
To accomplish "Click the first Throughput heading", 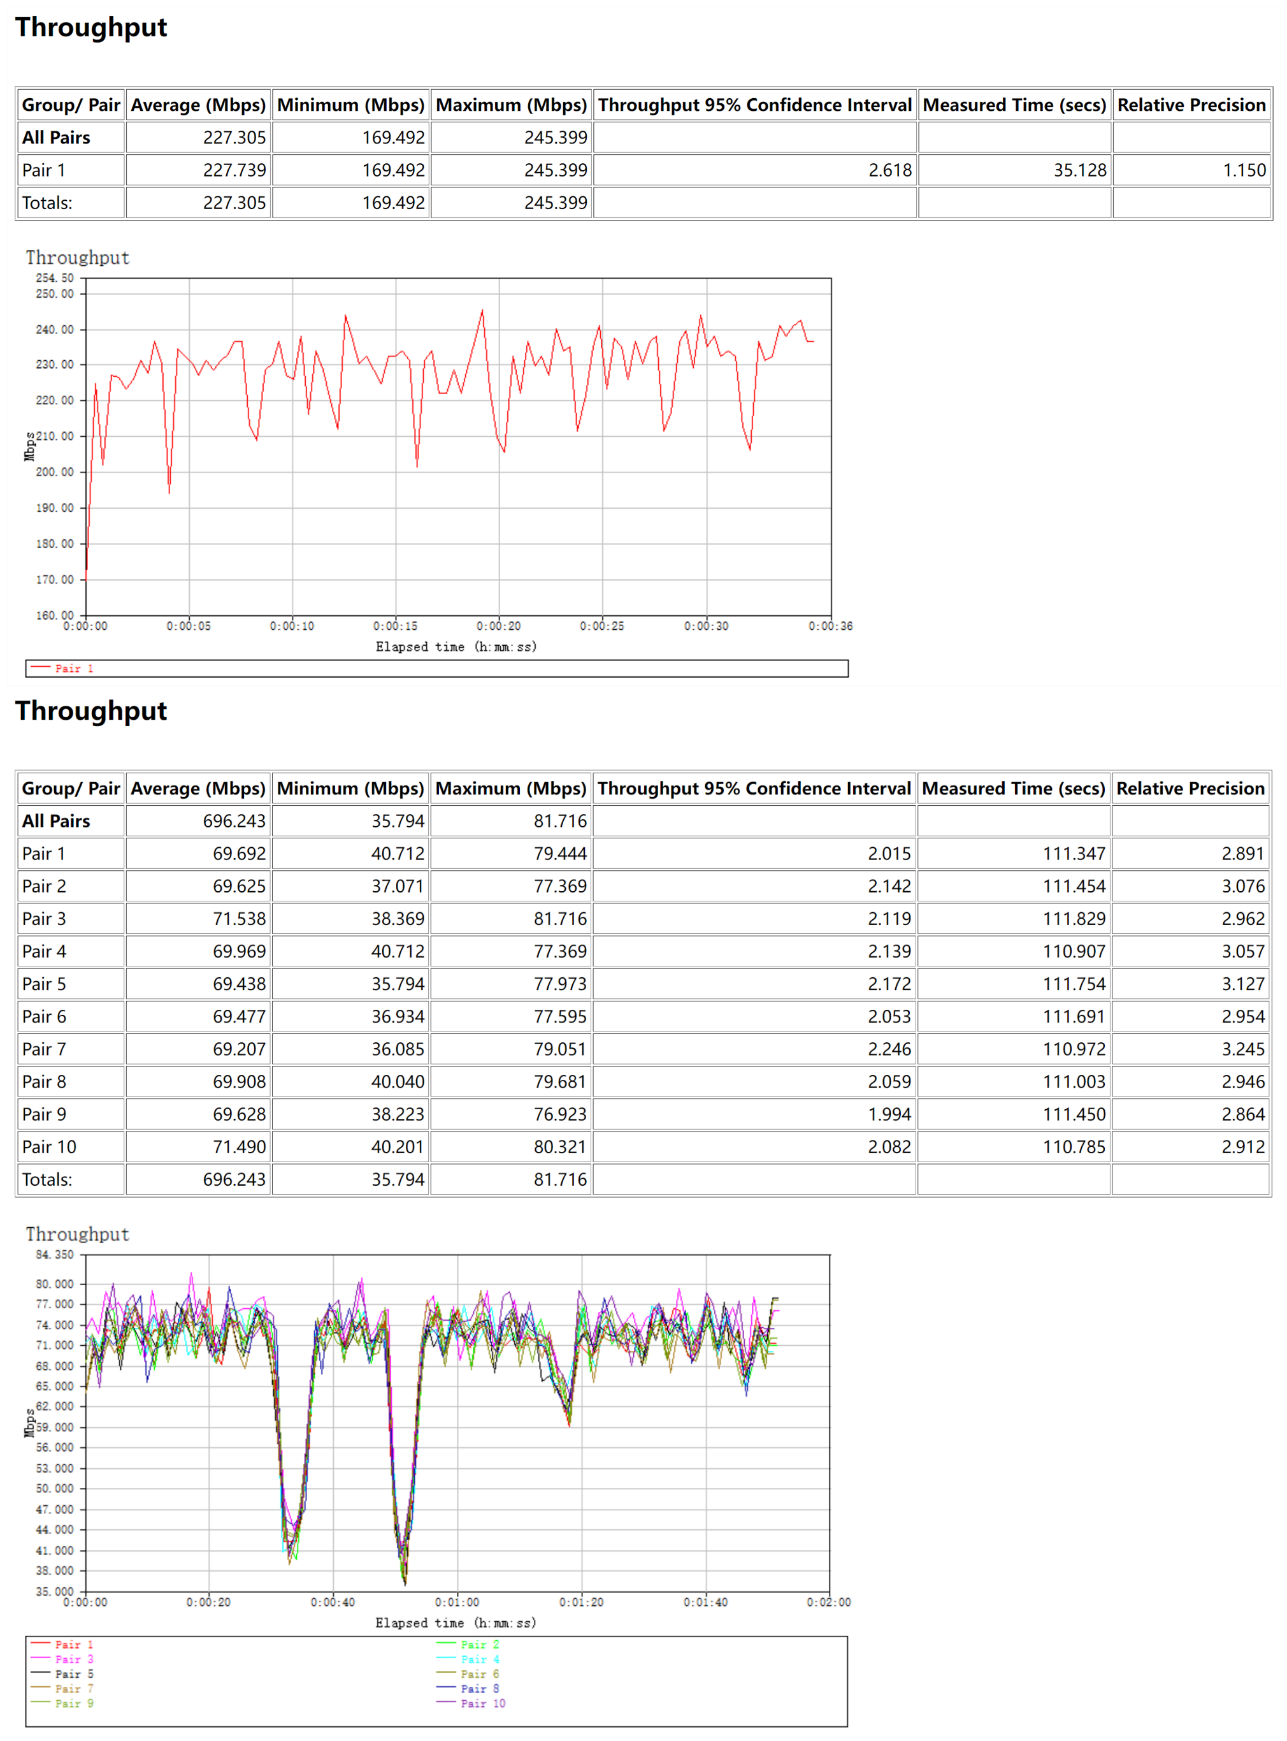I will [91, 27].
